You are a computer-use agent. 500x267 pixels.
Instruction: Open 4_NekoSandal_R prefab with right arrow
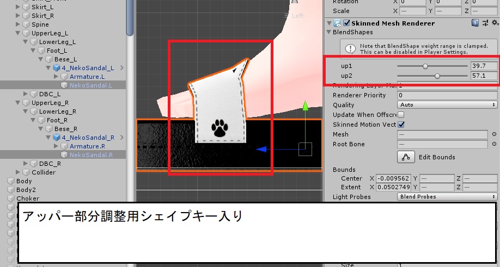(x=122, y=138)
